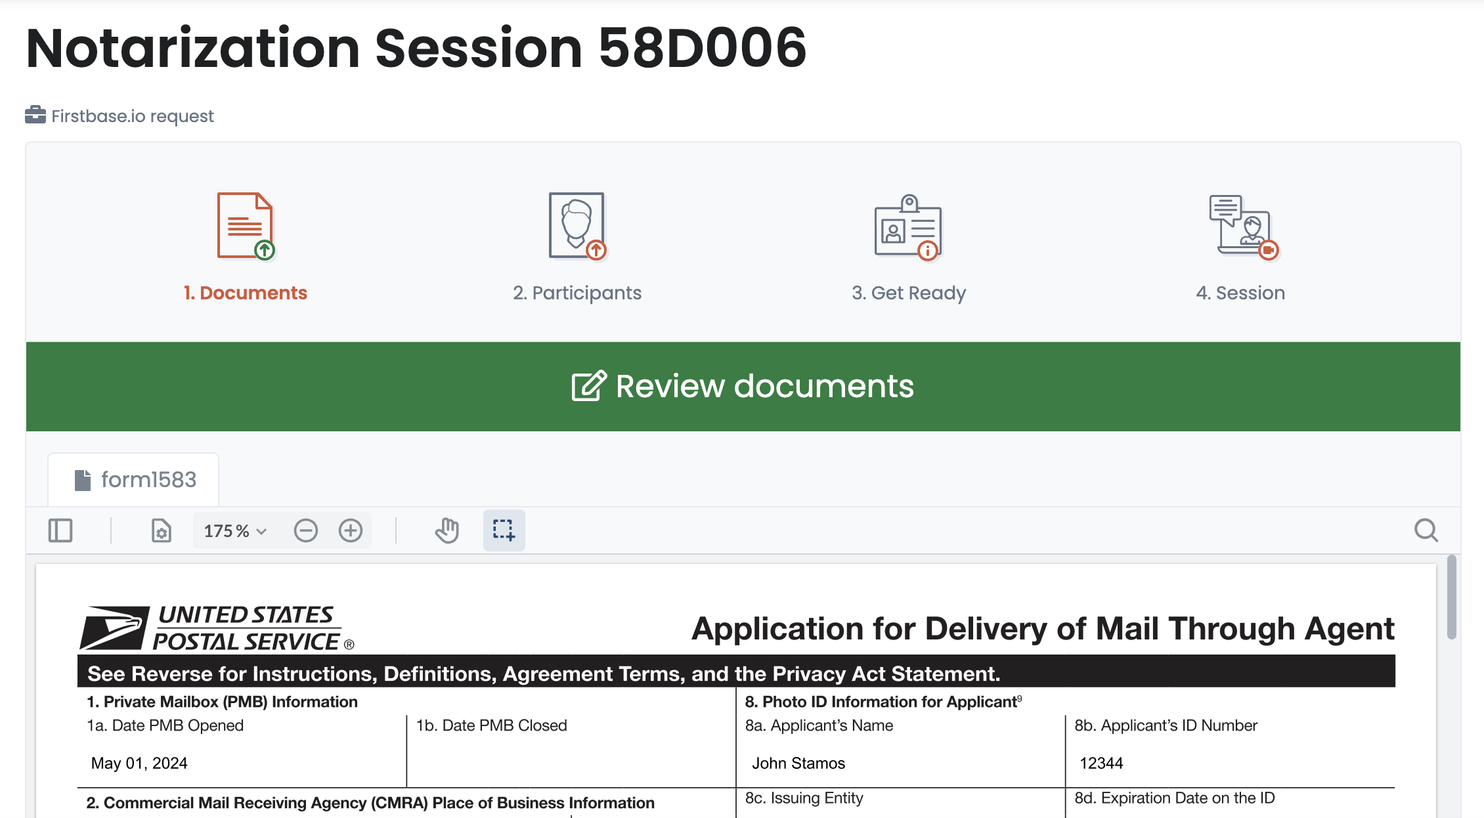
Task: Click the 12344 applicant ID number
Action: pos(1101,763)
